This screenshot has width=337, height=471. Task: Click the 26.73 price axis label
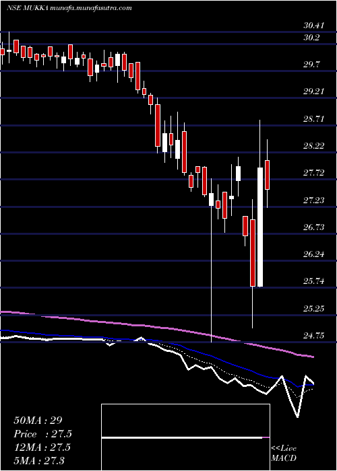point(313,227)
